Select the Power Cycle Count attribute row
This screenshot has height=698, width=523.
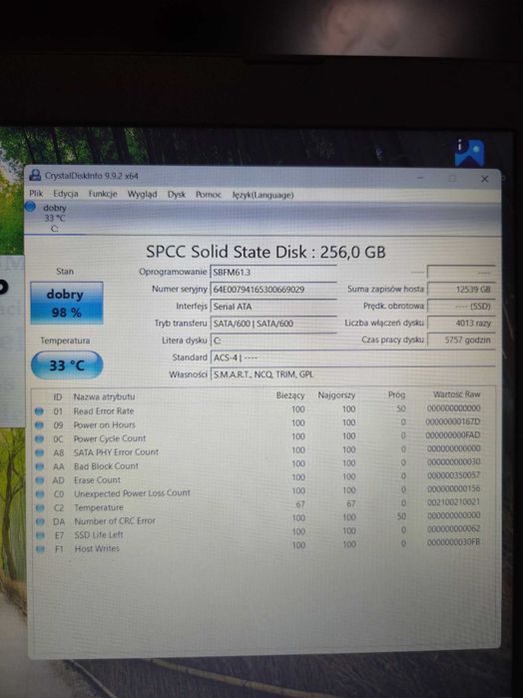coord(263,437)
